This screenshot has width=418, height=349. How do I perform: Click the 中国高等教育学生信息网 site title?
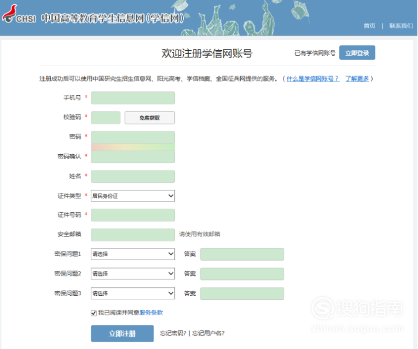(113, 18)
